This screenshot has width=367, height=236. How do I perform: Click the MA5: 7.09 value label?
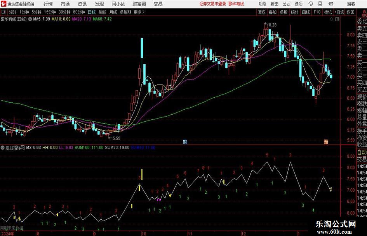point(42,19)
